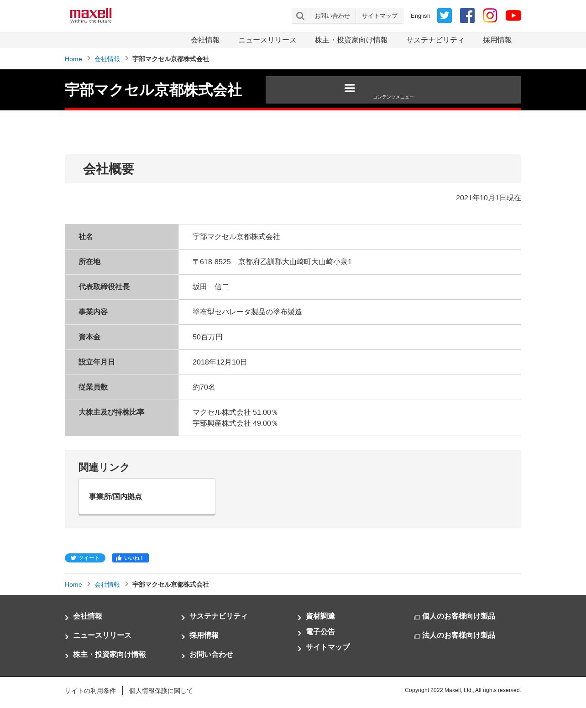586x708 pixels.
Task: Switch to English language
Action: 420,16
